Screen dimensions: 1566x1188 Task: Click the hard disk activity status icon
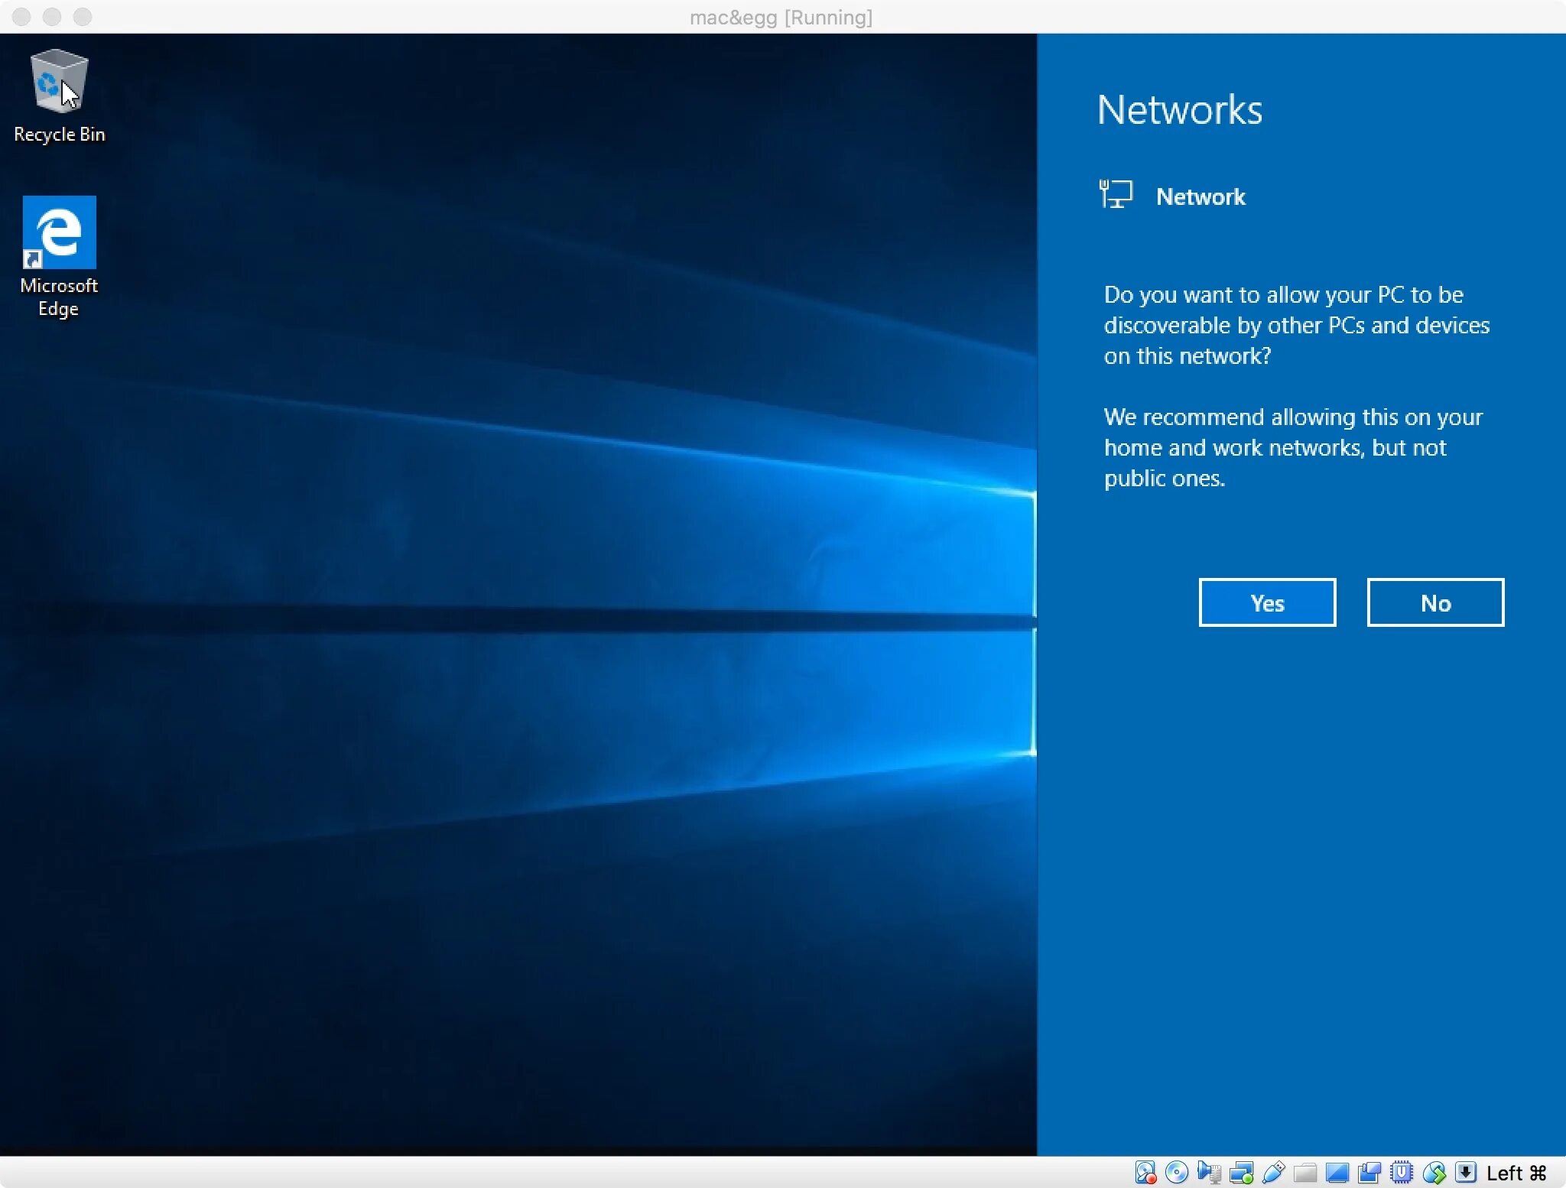point(1145,1172)
